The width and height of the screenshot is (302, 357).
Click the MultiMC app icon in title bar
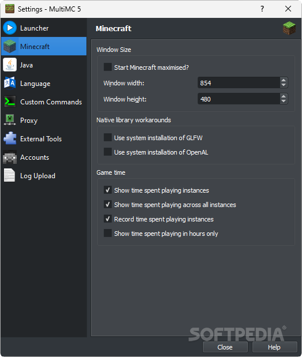(10, 9)
